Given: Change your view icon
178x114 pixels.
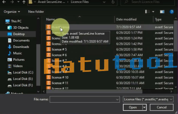Looking at the screenshot, I should click(147, 12).
